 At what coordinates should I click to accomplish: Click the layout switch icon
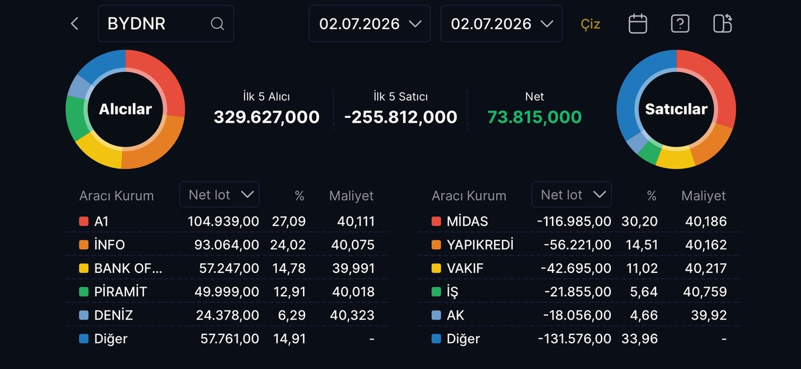(722, 24)
